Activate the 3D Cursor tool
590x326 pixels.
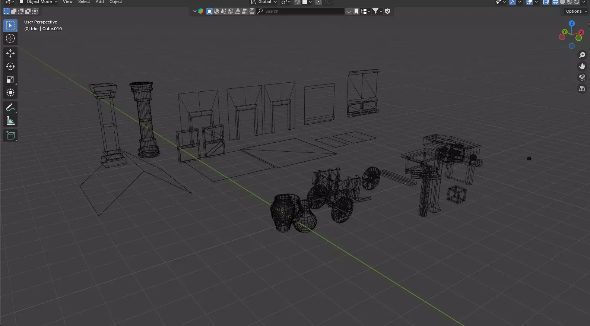(10, 38)
